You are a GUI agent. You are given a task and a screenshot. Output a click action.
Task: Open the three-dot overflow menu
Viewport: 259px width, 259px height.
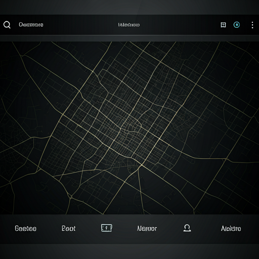click(252, 25)
